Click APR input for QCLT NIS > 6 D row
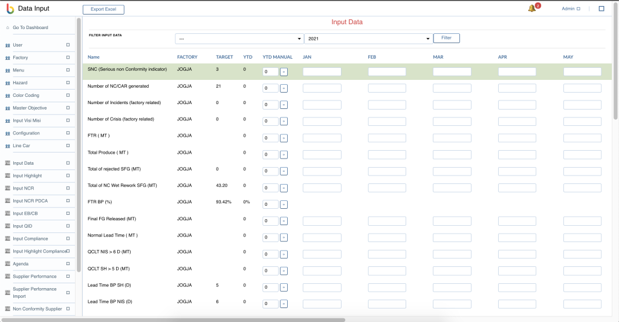The height and width of the screenshot is (322, 619). 517,254
